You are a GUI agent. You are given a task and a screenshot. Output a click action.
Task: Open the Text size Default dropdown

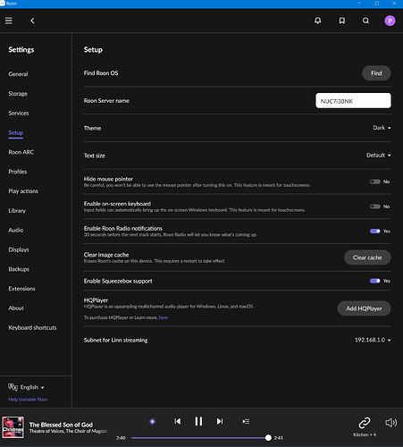pyautogui.click(x=379, y=156)
